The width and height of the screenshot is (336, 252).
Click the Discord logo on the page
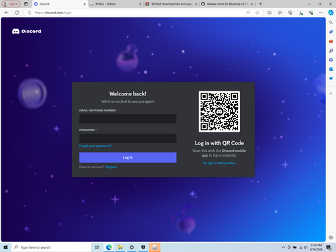(27, 32)
